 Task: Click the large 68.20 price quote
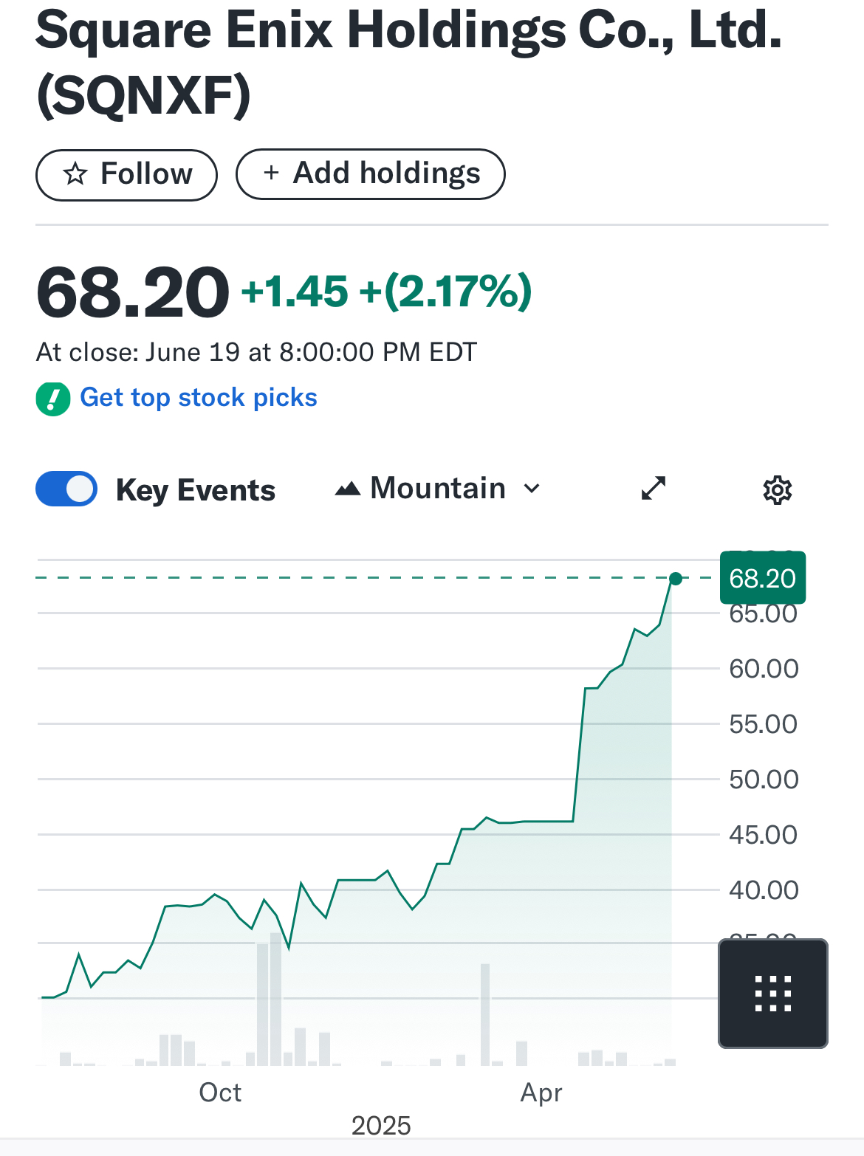pyautogui.click(x=133, y=293)
